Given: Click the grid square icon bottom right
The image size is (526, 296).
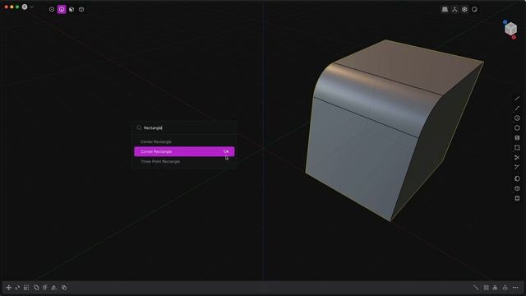Looking at the screenshot, I should pos(486,288).
